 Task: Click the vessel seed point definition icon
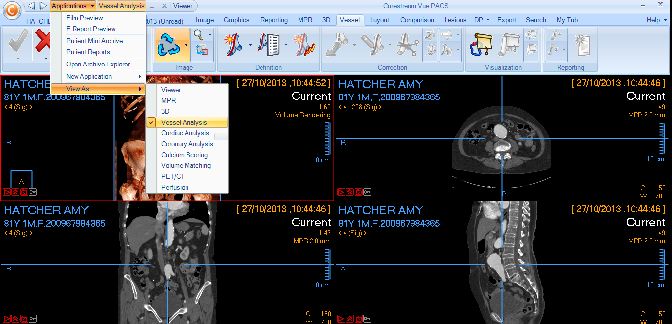pyautogui.click(x=234, y=44)
